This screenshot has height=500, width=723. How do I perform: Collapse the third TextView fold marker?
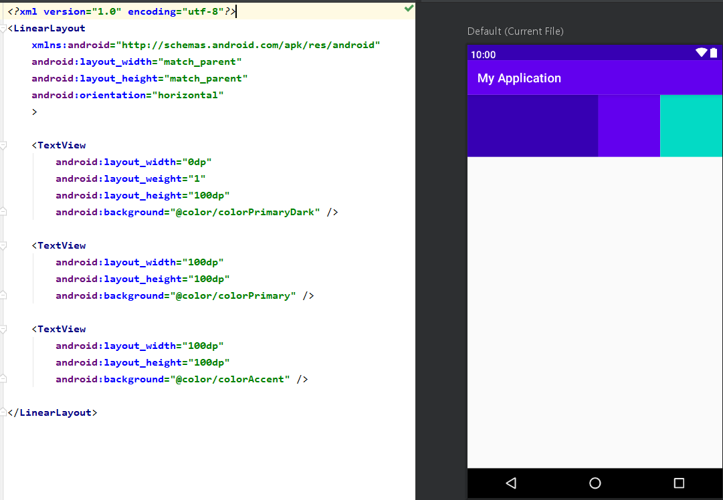3,329
